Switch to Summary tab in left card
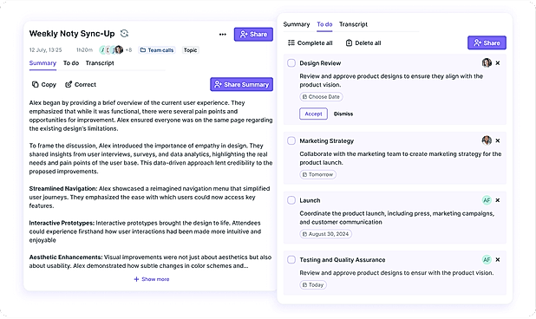This screenshot has width=536, height=319. (42, 63)
